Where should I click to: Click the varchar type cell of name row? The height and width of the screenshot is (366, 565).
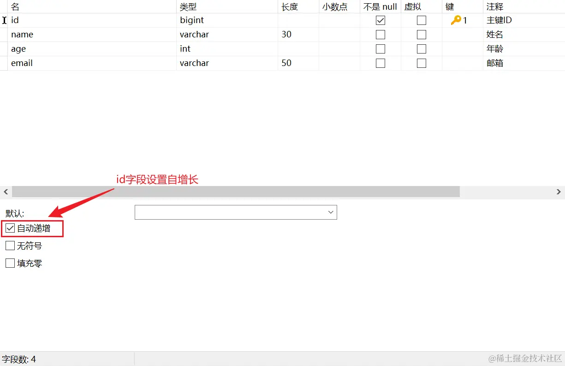click(227, 35)
